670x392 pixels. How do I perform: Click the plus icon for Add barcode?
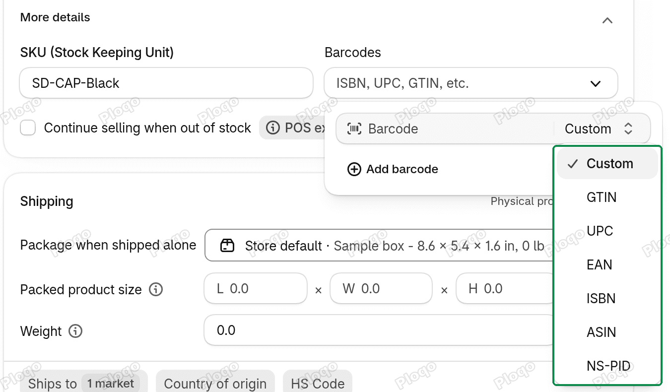[354, 169]
